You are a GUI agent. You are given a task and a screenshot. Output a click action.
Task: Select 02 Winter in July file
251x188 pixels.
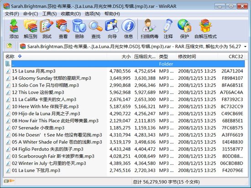tap(125, 163)
